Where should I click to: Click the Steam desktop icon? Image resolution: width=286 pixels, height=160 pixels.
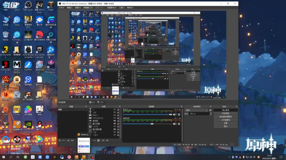(17, 6)
